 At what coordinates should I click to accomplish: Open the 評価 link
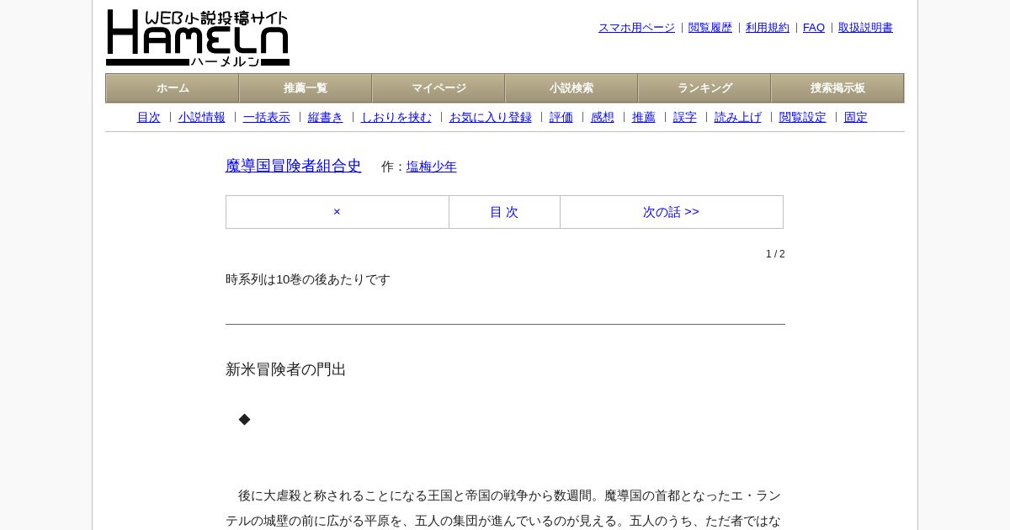point(561,118)
